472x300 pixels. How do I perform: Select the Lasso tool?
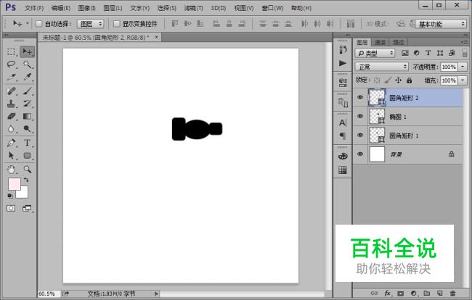click(12, 64)
